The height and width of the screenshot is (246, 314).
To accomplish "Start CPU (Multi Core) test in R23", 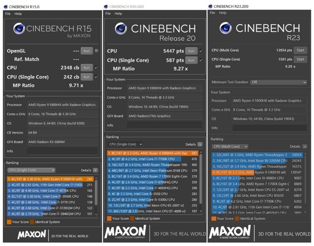I will tap(300, 50).
